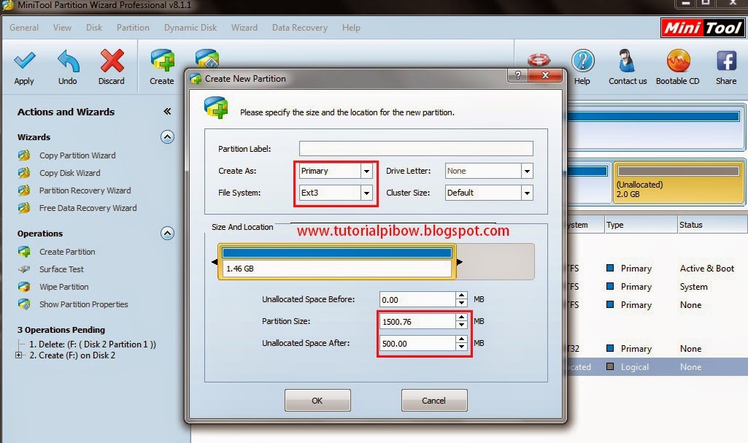Click the lifebuoy icon in toolbar
This screenshot has height=443, width=748.
pos(539,60)
